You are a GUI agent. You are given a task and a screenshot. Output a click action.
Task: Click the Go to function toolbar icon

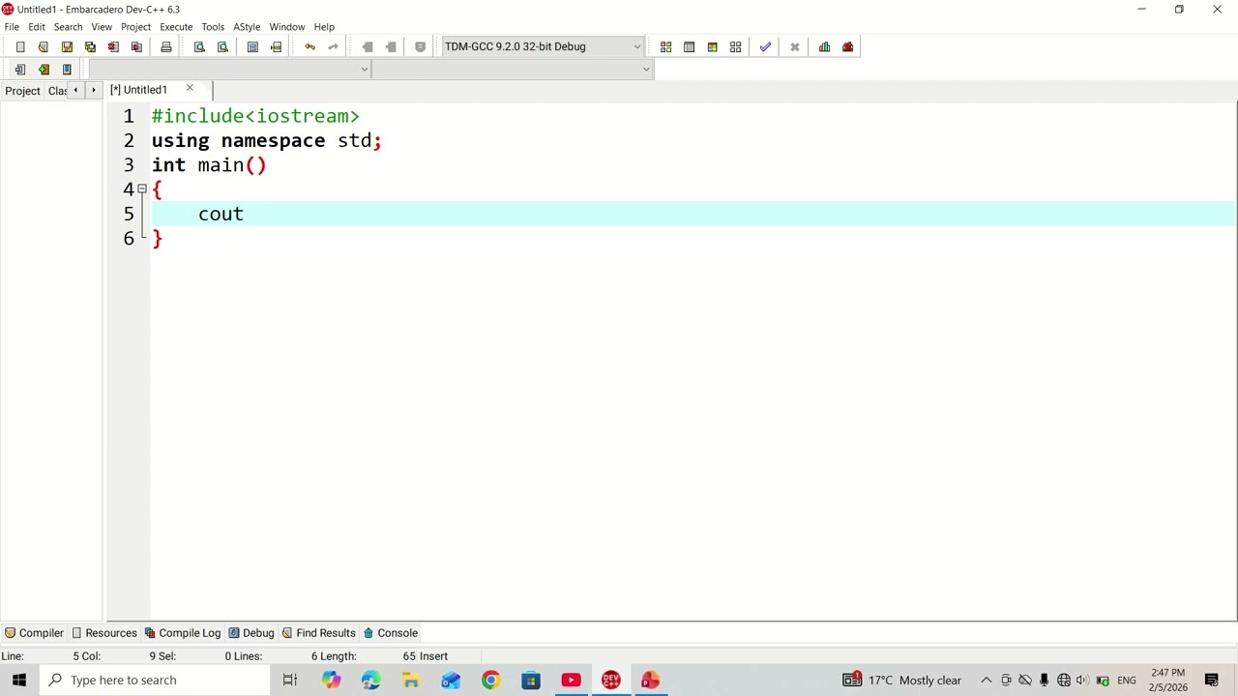pos(252,46)
